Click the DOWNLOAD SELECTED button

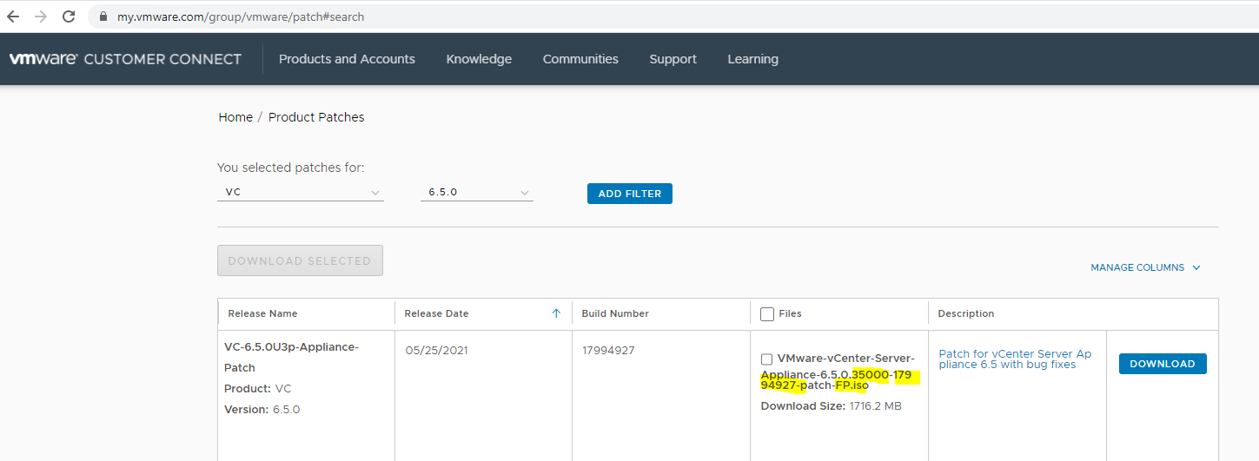click(300, 260)
